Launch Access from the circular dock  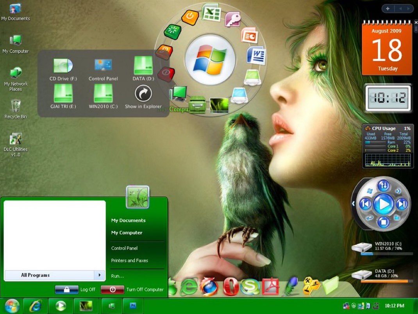click(233, 19)
